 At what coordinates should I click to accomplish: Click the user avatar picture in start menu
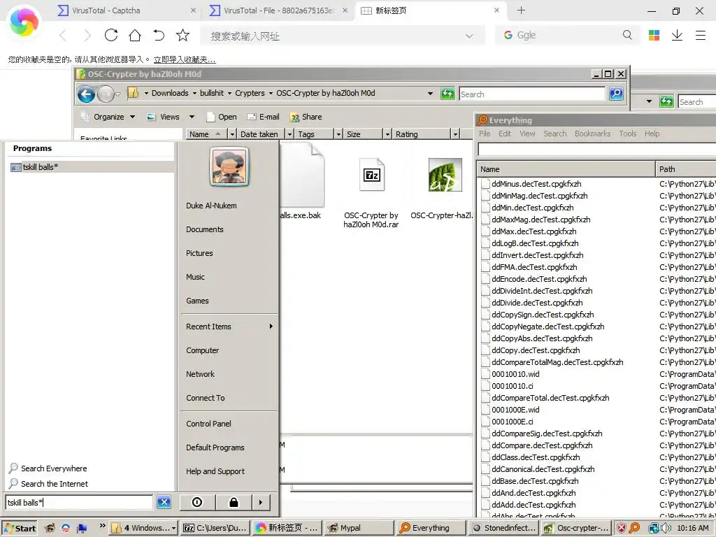[229, 166]
